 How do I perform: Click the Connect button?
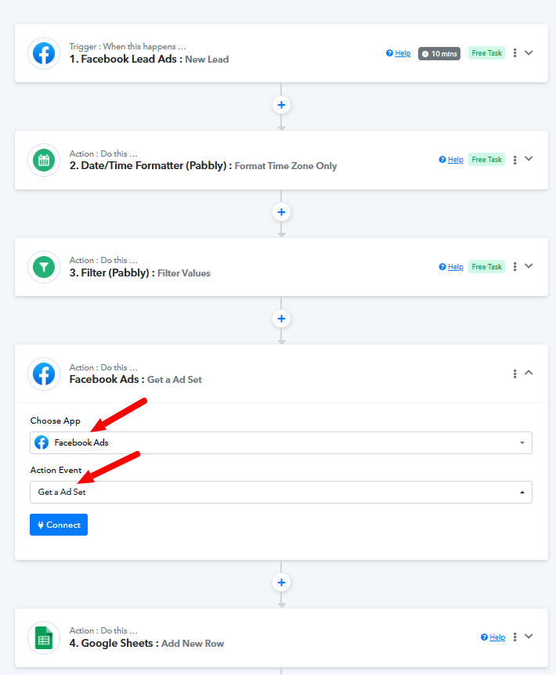click(59, 525)
